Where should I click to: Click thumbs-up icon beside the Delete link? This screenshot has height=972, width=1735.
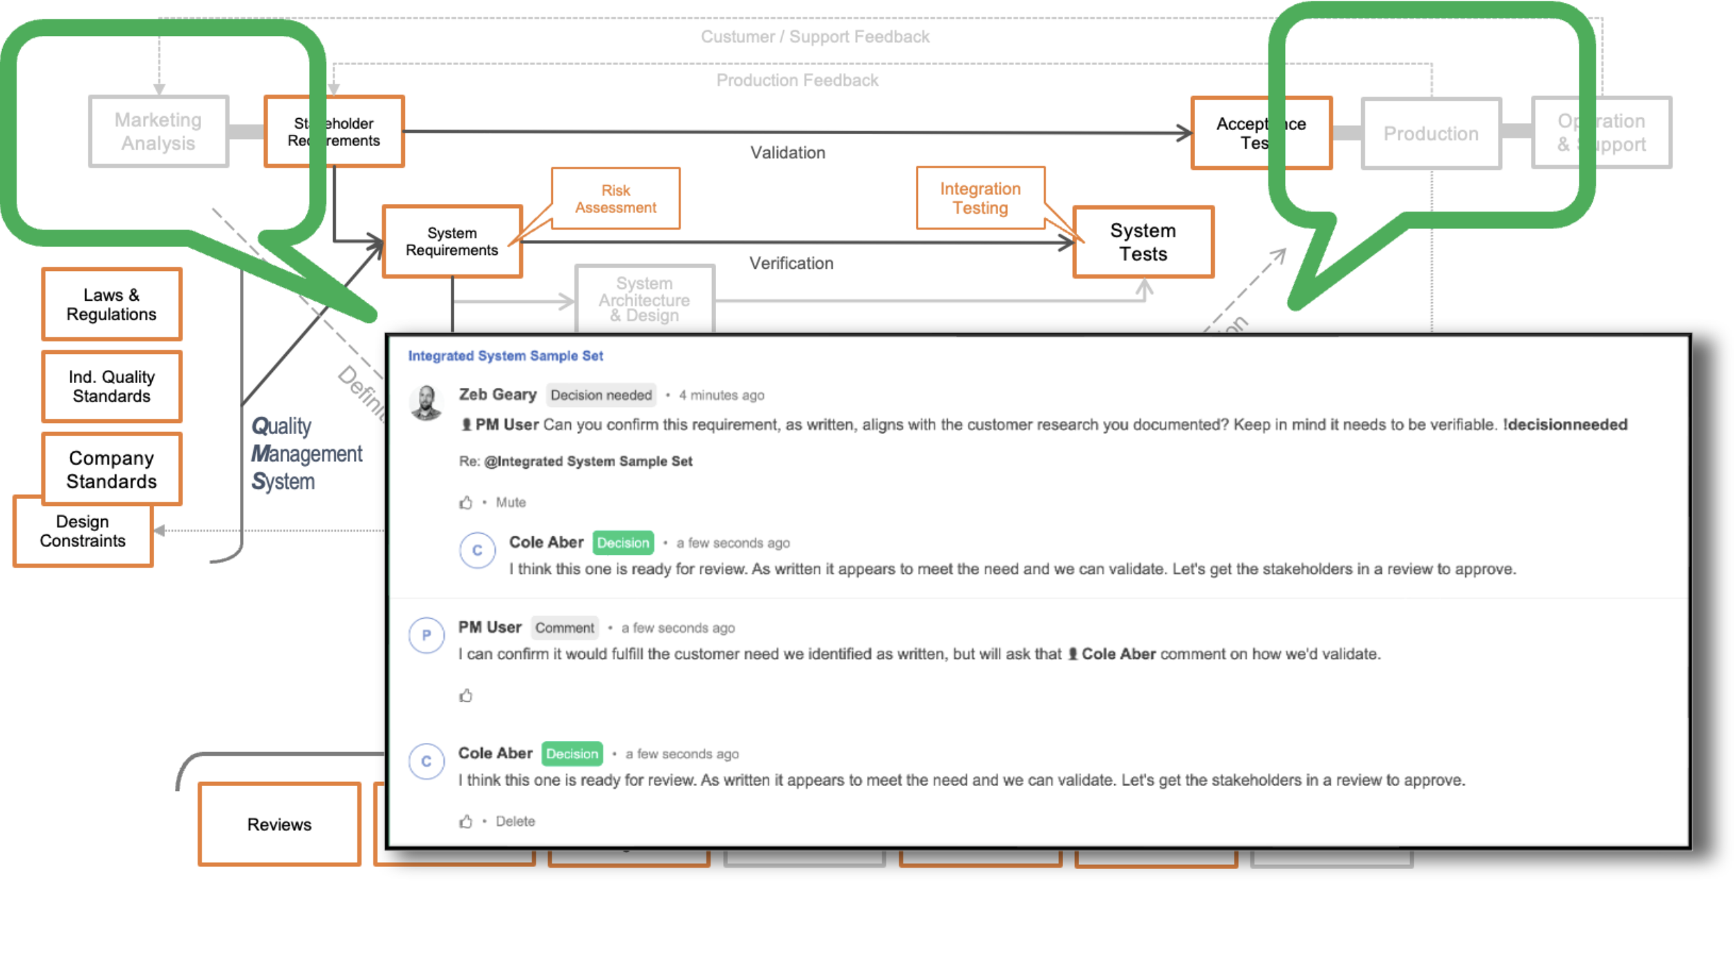pos(466,821)
